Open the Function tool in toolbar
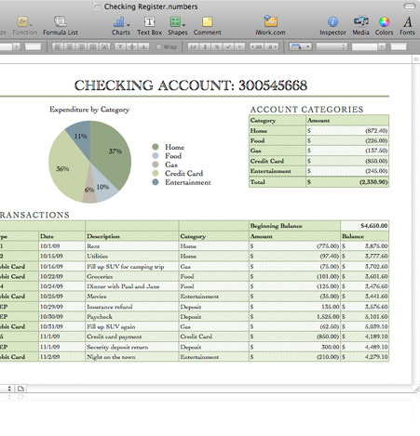Screen dimensions: 420x436 tap(24, 25)
